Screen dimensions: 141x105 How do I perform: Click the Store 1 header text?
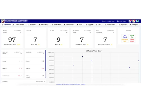(123, 21)
